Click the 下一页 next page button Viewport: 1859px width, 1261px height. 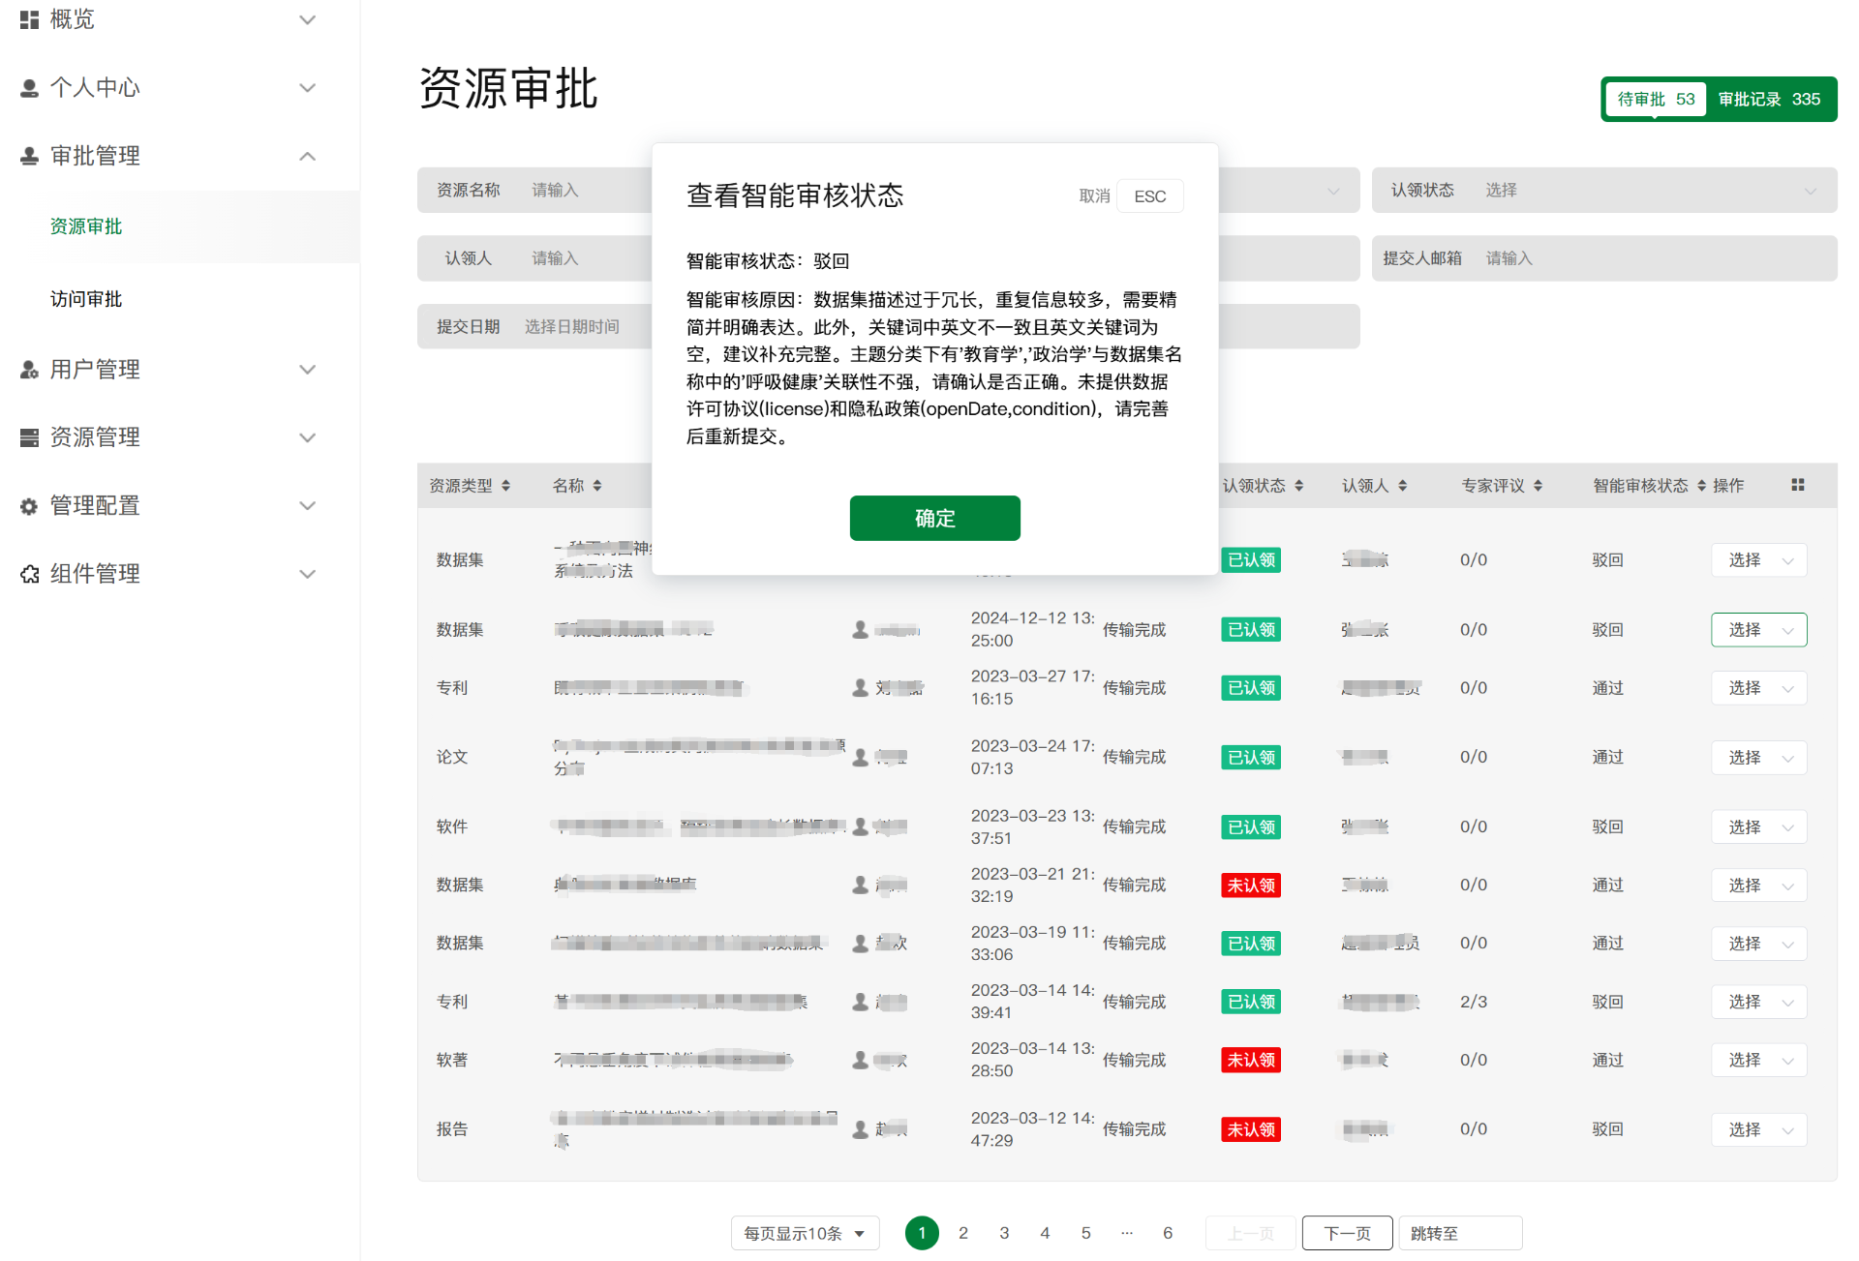coord(1346,1233)
